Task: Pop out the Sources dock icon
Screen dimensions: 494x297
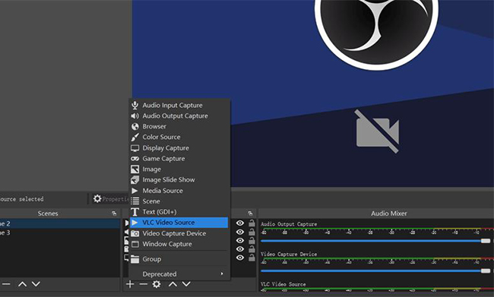Action: [250, 213]
